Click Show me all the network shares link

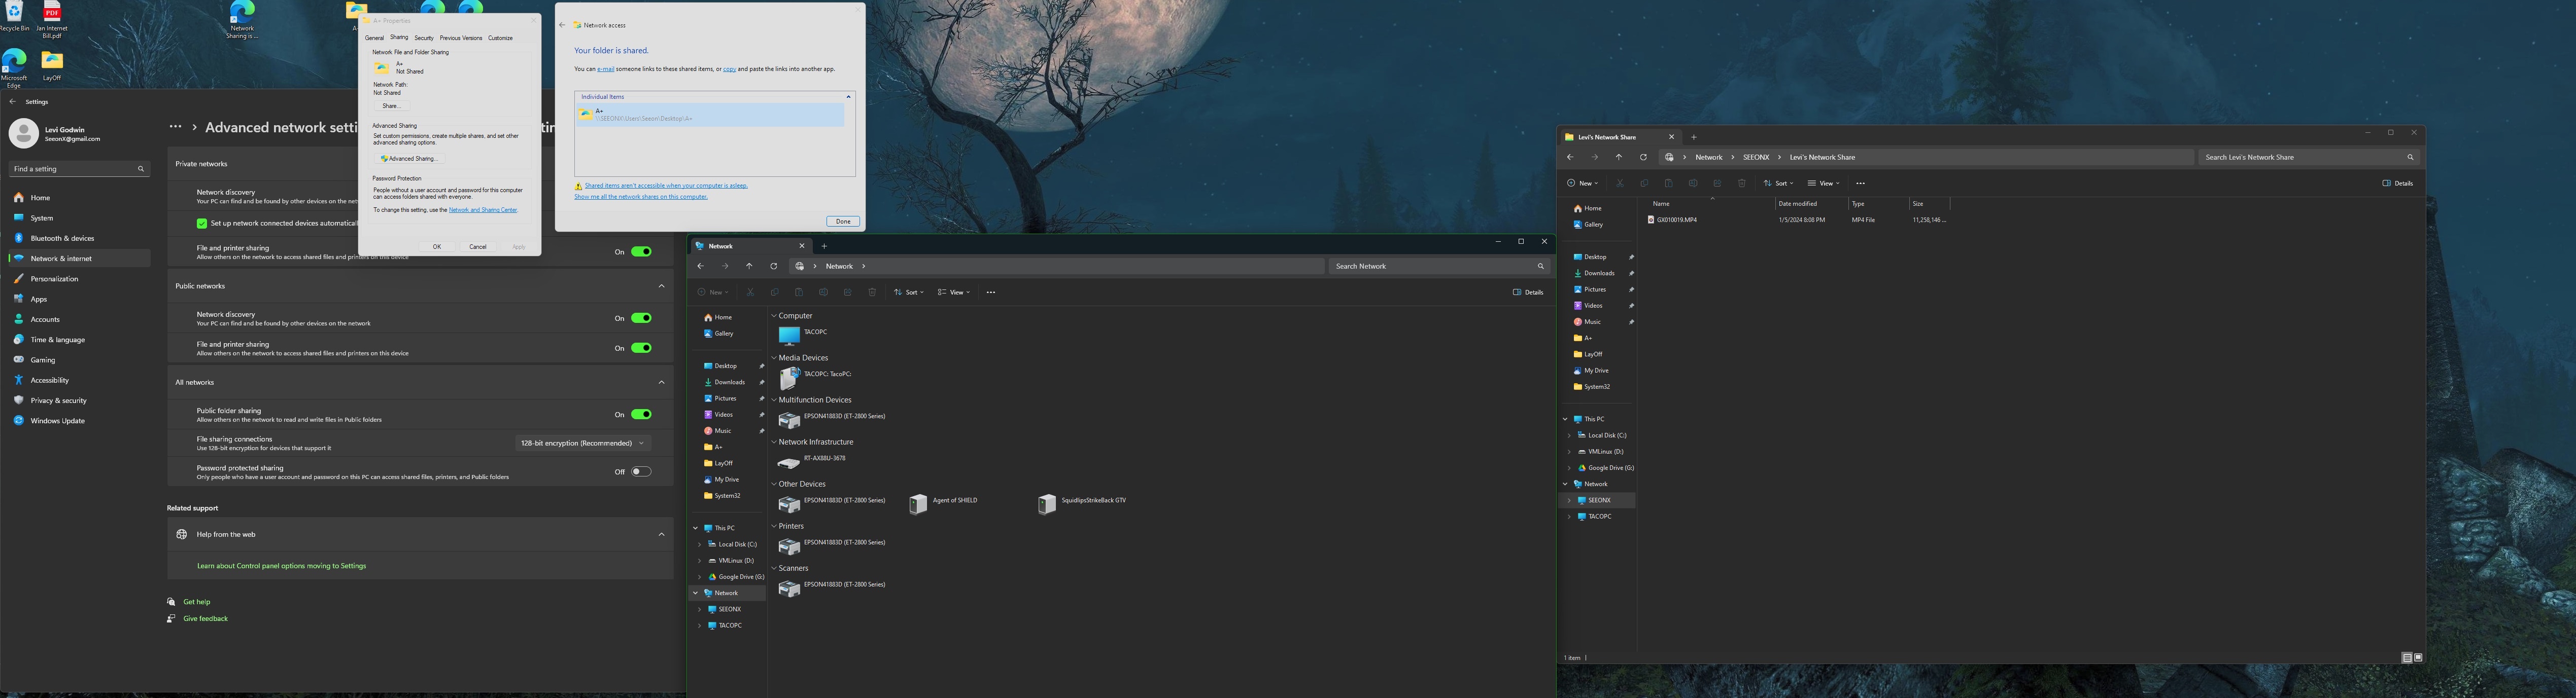[641, 197]
